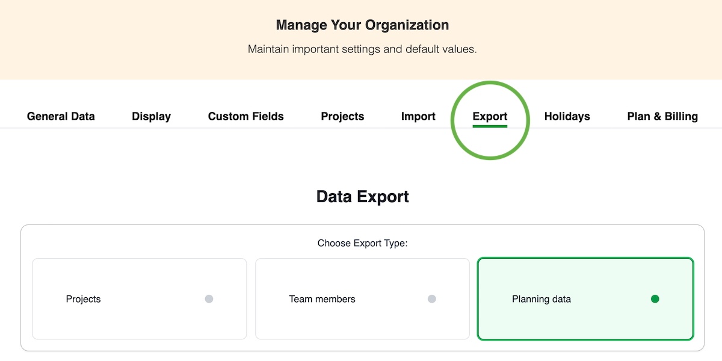Image resolution: width=722 pixels, height=361 pixels.
Task: Open the Projects tab in navigation
Action: pos(342,117)
